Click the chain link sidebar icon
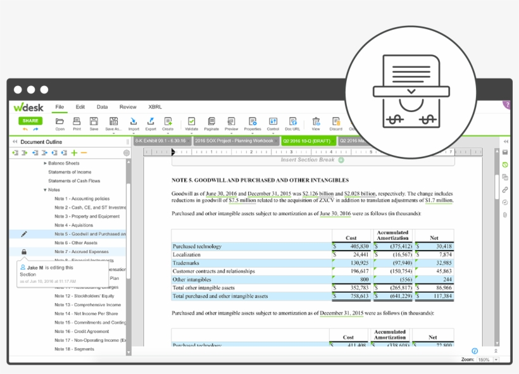The width and height of the screenshot is (519, 374). coord(505,190)
